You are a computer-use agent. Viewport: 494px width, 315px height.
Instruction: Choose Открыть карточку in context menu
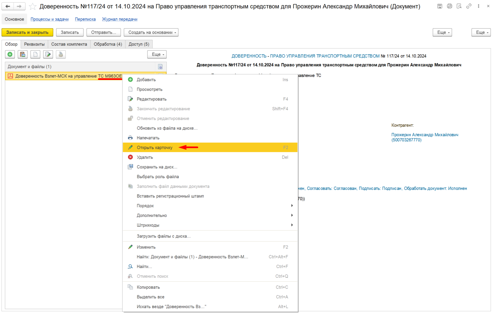pos(210,147)
